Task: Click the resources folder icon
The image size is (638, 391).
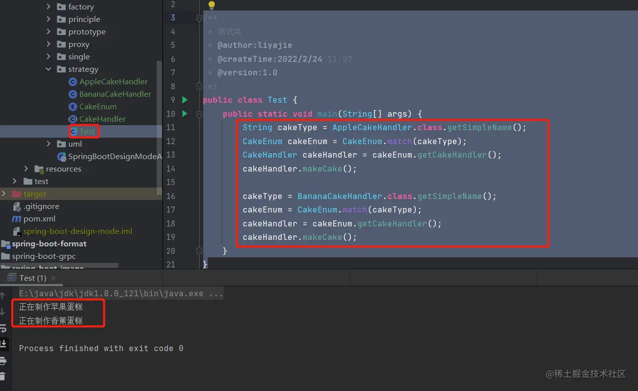Action: (39, 169)
